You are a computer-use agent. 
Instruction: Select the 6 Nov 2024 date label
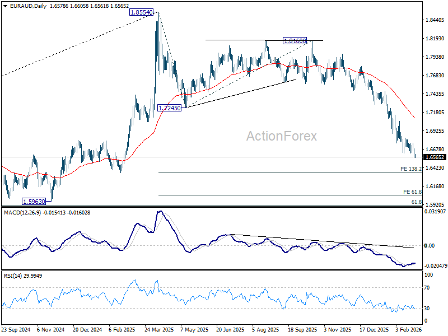point(51,330)
